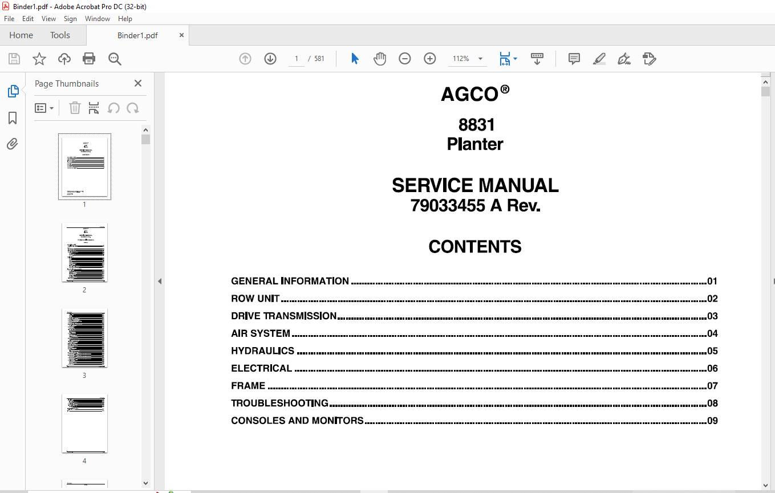Open the Sign document pen tool
This screenshot has width=775, height=493.
click(624, 59)
